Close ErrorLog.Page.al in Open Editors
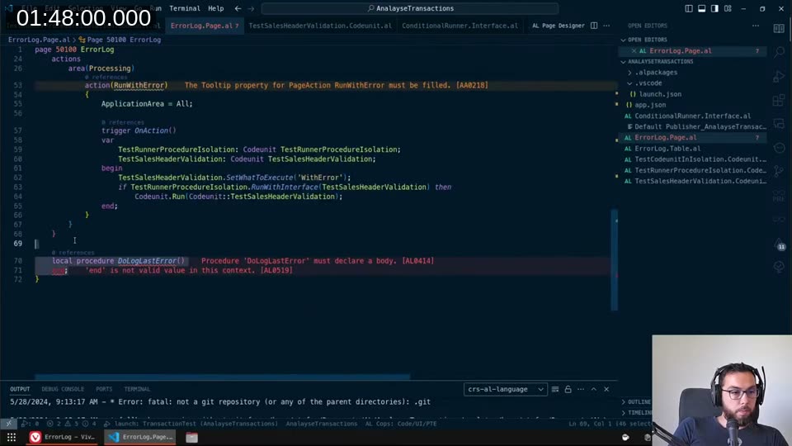Screen dimensions: 792x446 point(634,51)
